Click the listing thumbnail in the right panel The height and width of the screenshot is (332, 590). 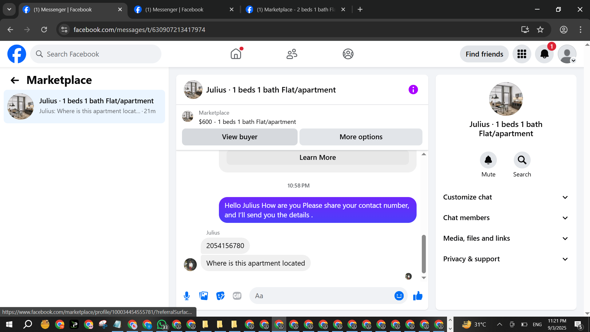[x=506, y=99]
